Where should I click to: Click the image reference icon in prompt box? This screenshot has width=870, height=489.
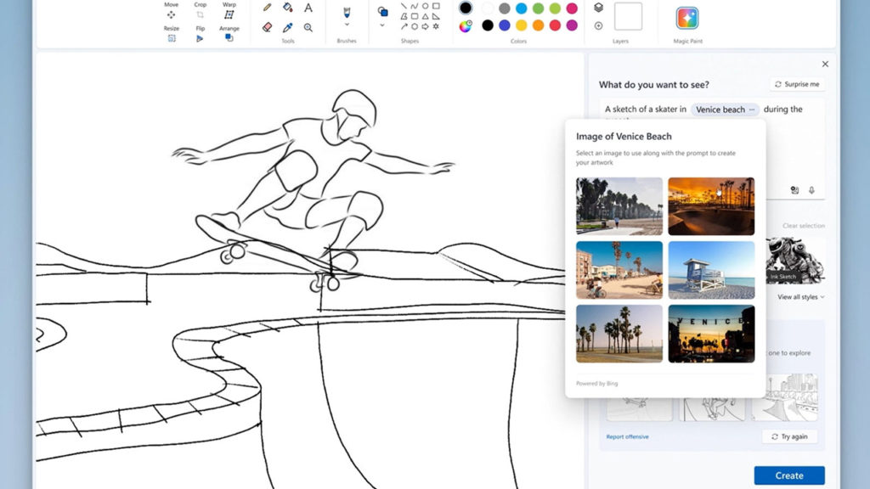coord(794,190)
